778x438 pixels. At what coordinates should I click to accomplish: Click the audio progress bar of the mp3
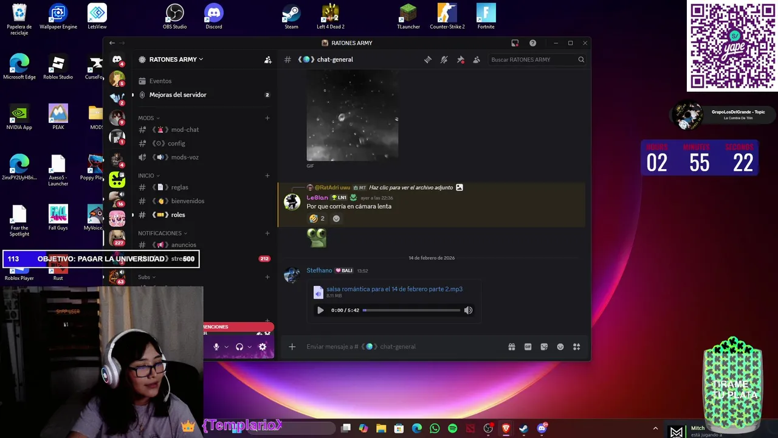411,310
